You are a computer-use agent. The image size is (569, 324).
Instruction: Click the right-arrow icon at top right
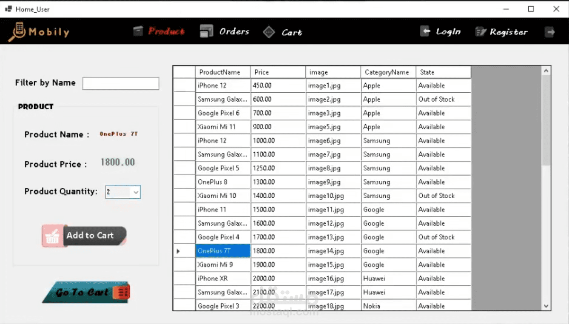tap(550, 31)
